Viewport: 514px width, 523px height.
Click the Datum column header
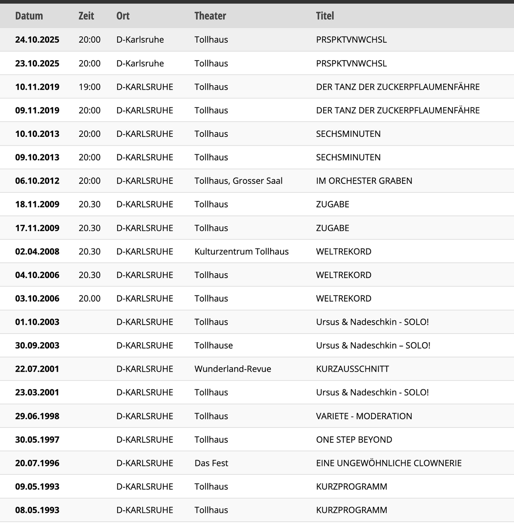click(29, 16)
